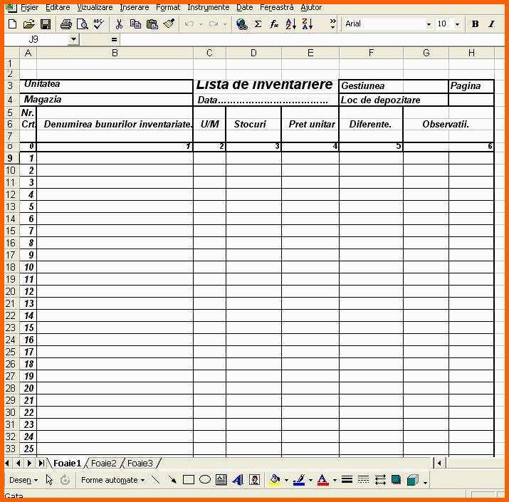Screen dimensions: 509x502
Task: Select the Arrow drawing tool
Action: pyautogui.click(x=172, y=480)
